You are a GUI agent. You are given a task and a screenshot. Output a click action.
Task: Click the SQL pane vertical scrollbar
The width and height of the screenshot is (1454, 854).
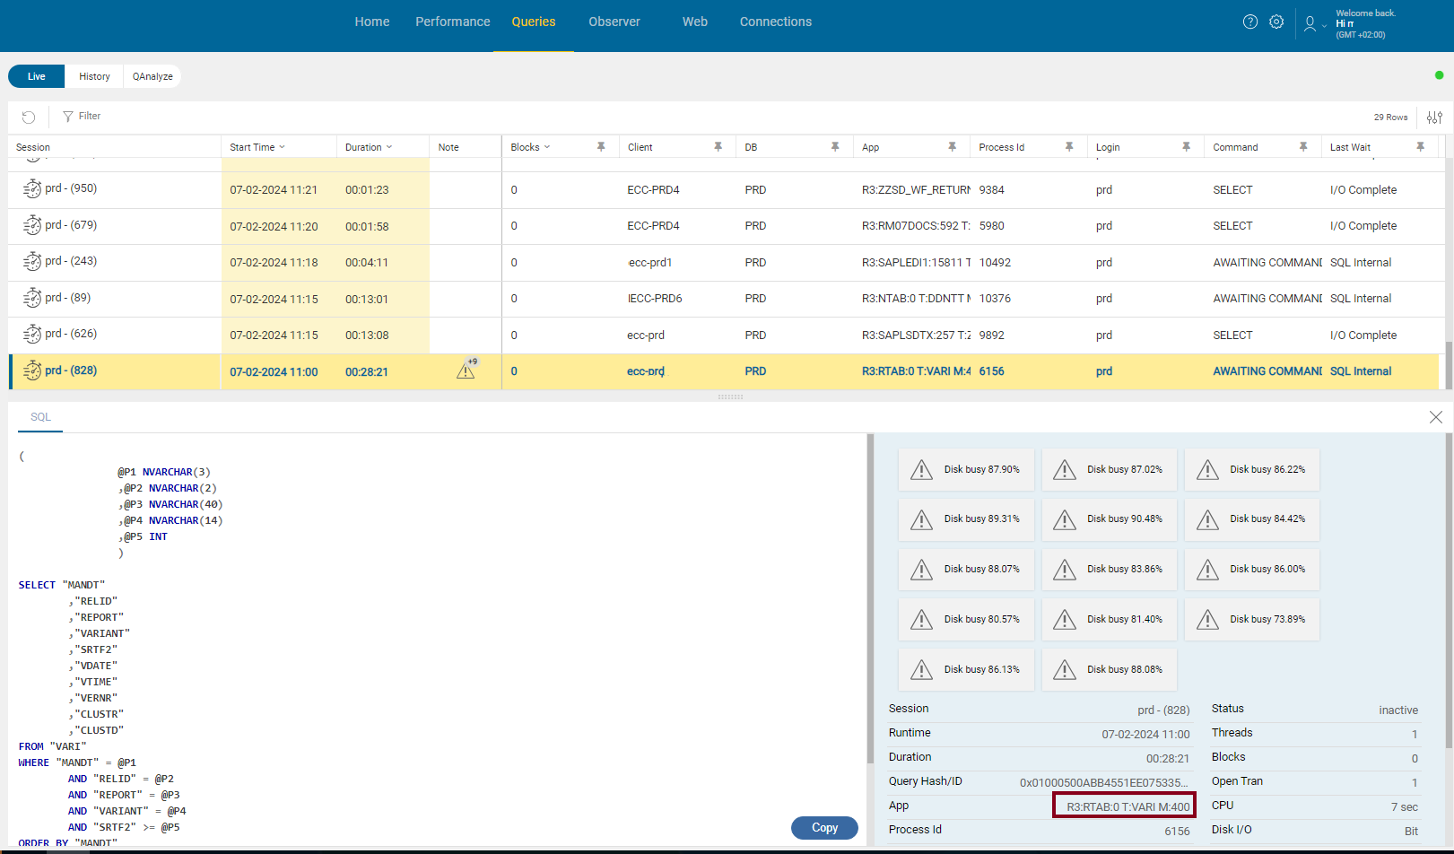[x=870, y=599]
